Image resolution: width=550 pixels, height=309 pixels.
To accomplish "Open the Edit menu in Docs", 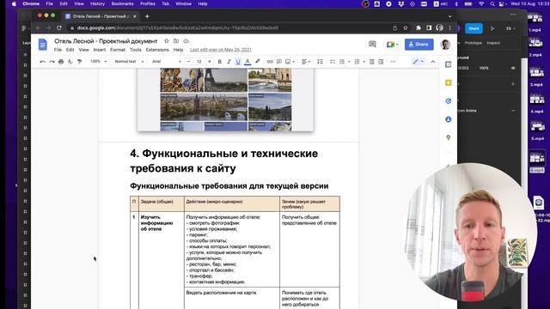I will pyautogui.click(x=70, y=50).
